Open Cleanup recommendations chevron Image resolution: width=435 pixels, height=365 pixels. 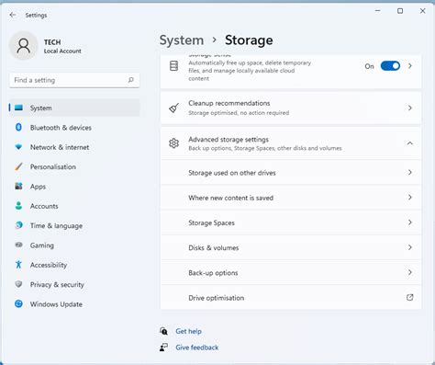point(410,108)
